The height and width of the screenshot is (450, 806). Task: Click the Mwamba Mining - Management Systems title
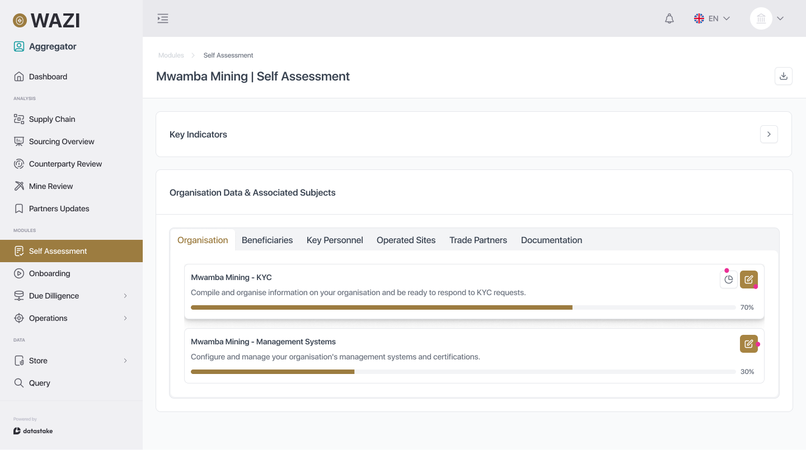click(x=263, y=342)
